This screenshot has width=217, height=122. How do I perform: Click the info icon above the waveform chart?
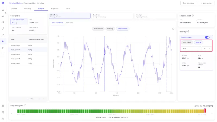coord(173,29)
